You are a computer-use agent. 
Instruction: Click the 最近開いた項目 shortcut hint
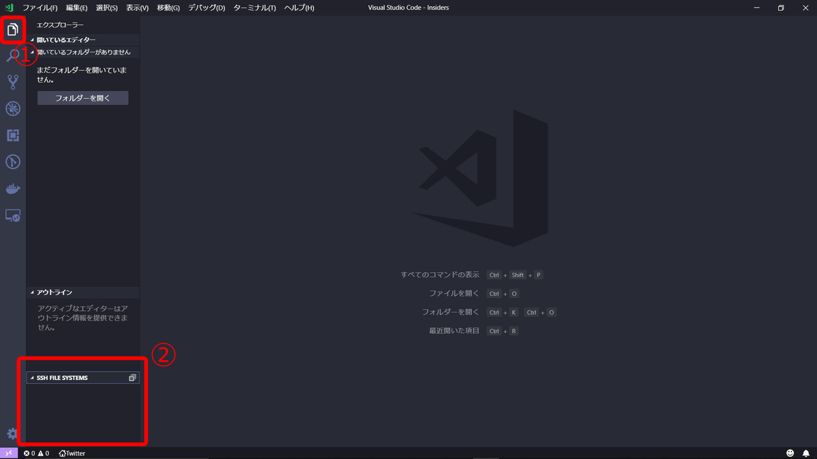coord(454,330)
